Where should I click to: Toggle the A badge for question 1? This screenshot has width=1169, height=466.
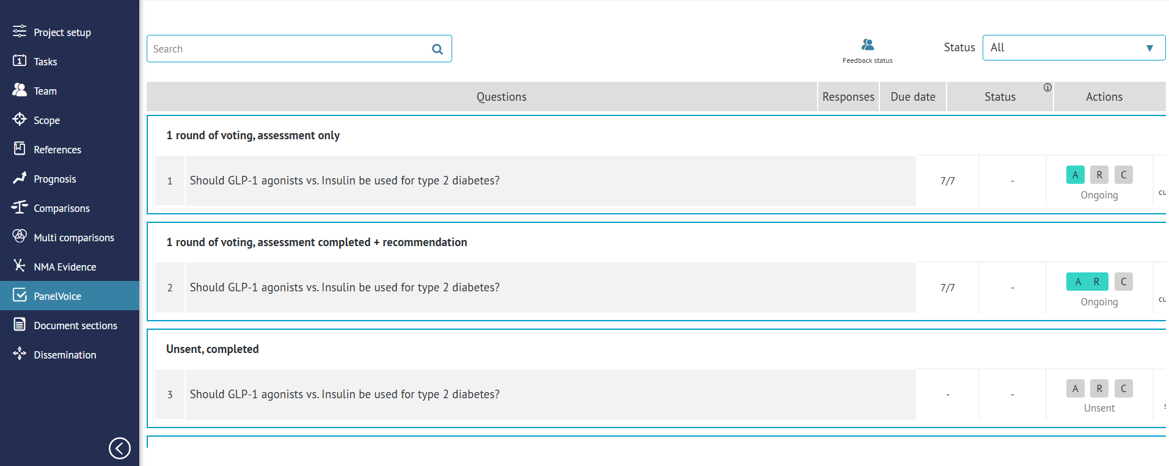(x=1075, y=175)
